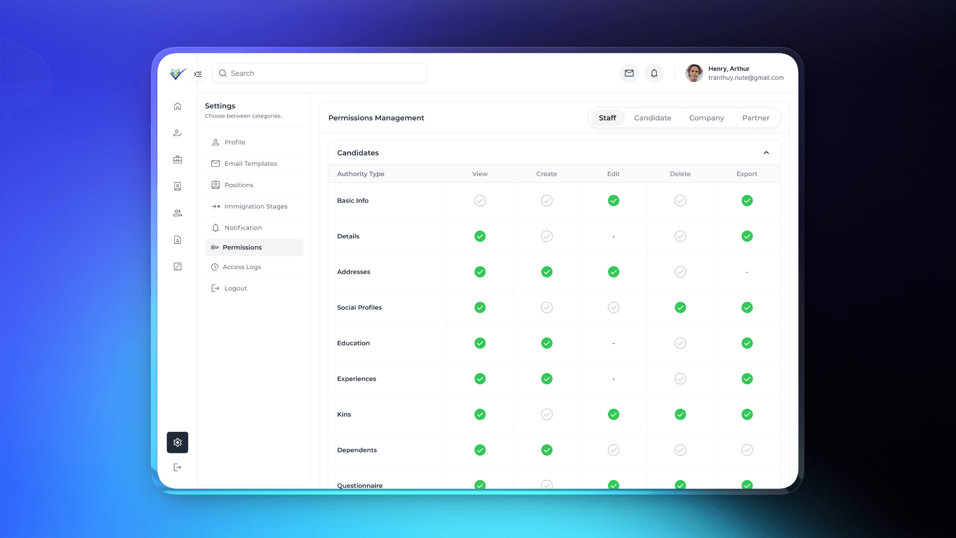
Task: Click the settings gear icon
Action: click(x=177, y=442)
